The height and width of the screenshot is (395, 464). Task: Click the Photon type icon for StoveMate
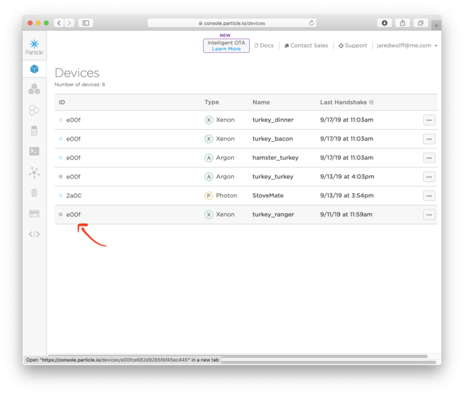click(x=209, y=196)
